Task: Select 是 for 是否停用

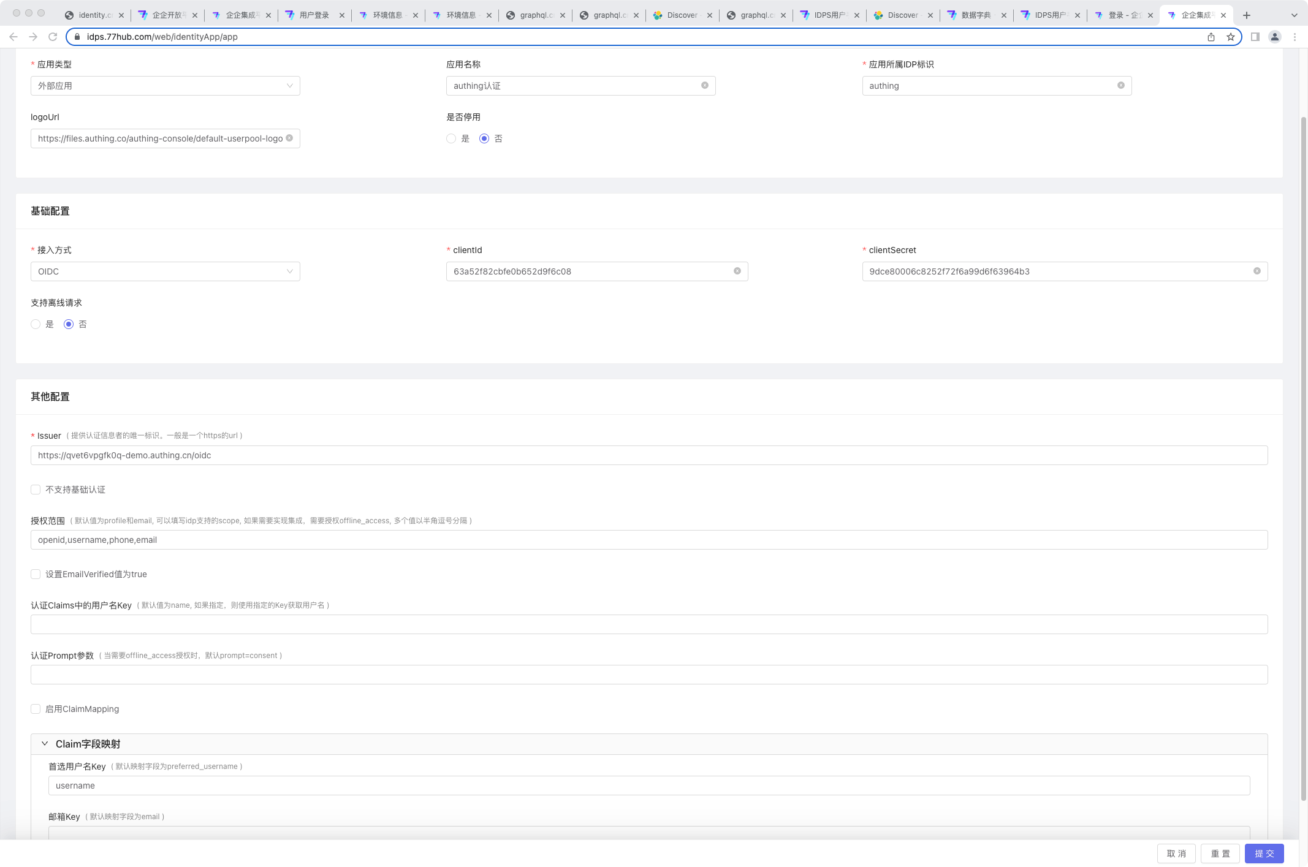Action: coord(452,138)
